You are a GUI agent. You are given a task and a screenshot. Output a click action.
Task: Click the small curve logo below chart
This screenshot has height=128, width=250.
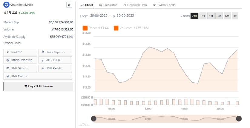[x=84, y=124]
